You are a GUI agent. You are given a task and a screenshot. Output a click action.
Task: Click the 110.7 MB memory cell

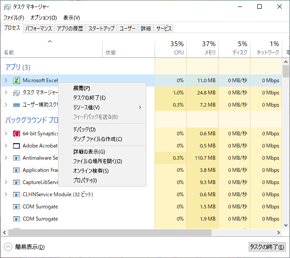[x=202, y=158]
